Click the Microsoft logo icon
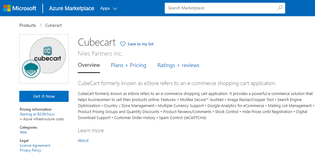 [7, 8]
